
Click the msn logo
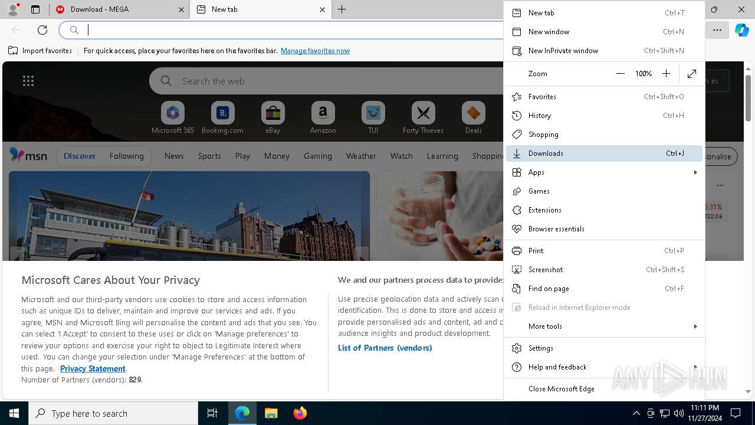pos(28,156)
